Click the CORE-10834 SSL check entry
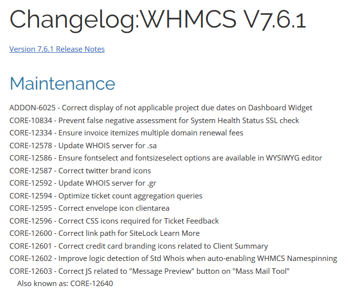 154,121
